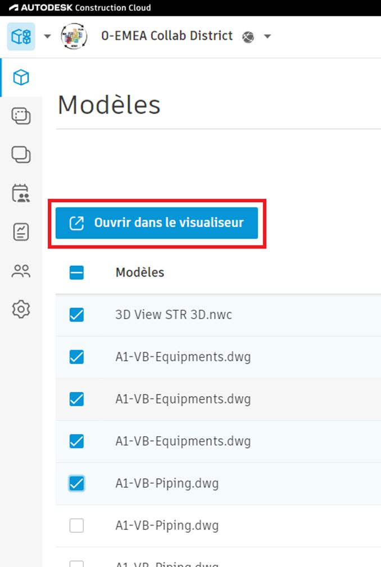Uncheck the checked A1-VB-Piping.dwg checkbox
This screenshot has width=381, height=567.
76,483
